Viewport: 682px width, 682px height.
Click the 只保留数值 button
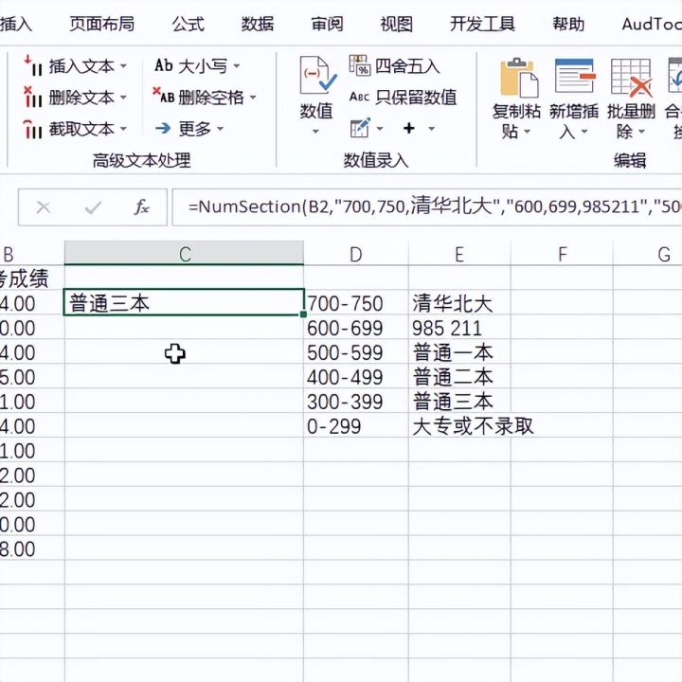coord(403,98)
